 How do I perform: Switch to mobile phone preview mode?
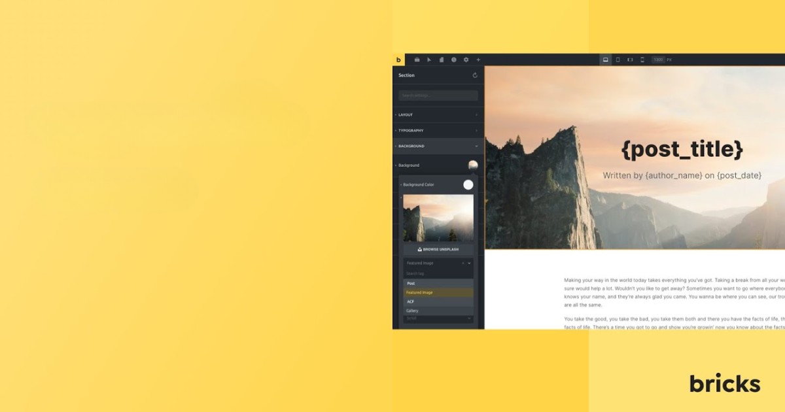[643, 59]
